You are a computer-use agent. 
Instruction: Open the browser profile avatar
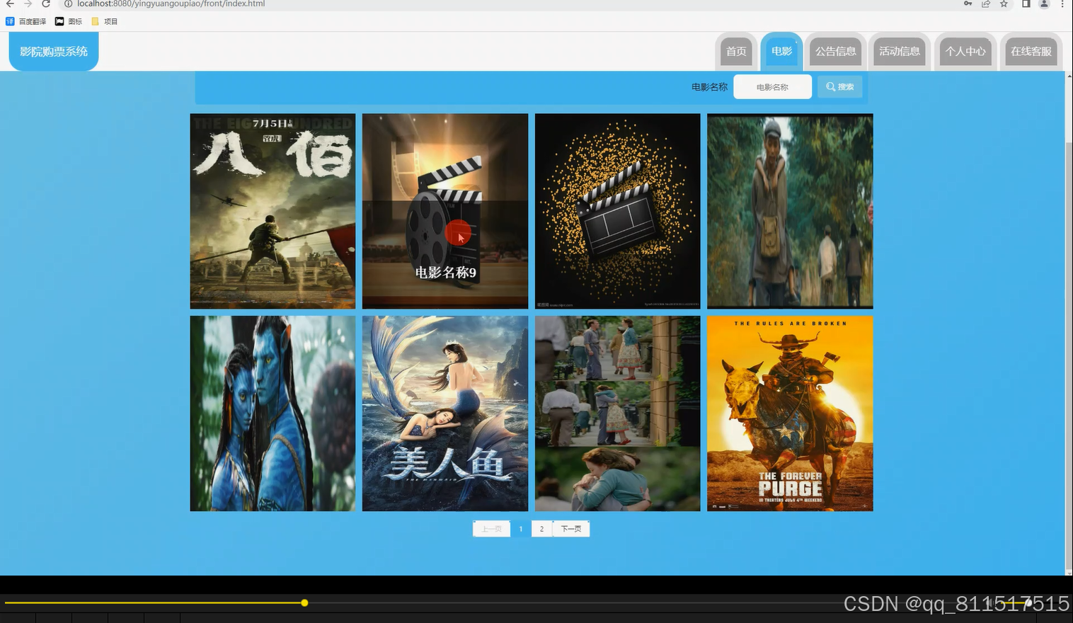1044,4
